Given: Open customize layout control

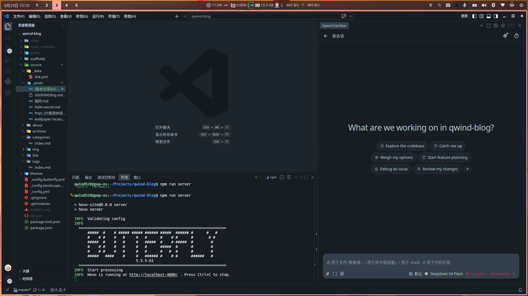Looking at the screenshot, I should click(x=482, y=16).
